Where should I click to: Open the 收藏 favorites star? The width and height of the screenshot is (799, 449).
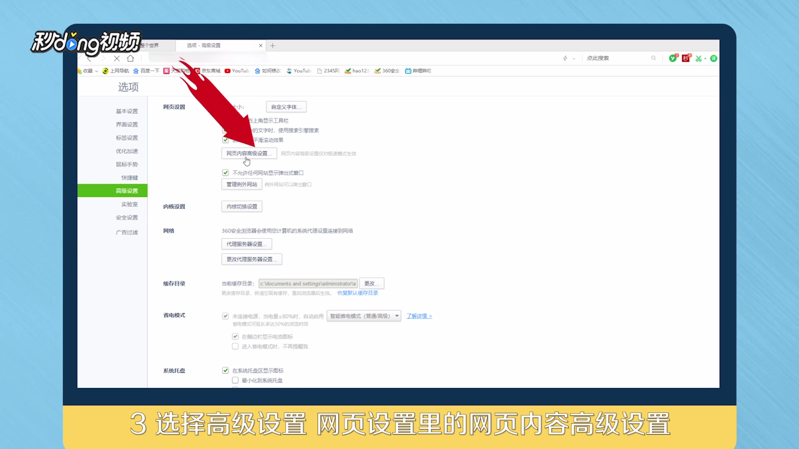[81, 71]
